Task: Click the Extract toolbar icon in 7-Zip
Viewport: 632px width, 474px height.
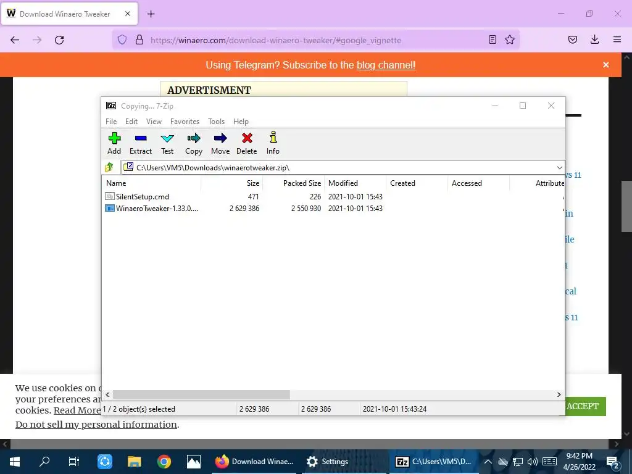Action: click(140, 143)
